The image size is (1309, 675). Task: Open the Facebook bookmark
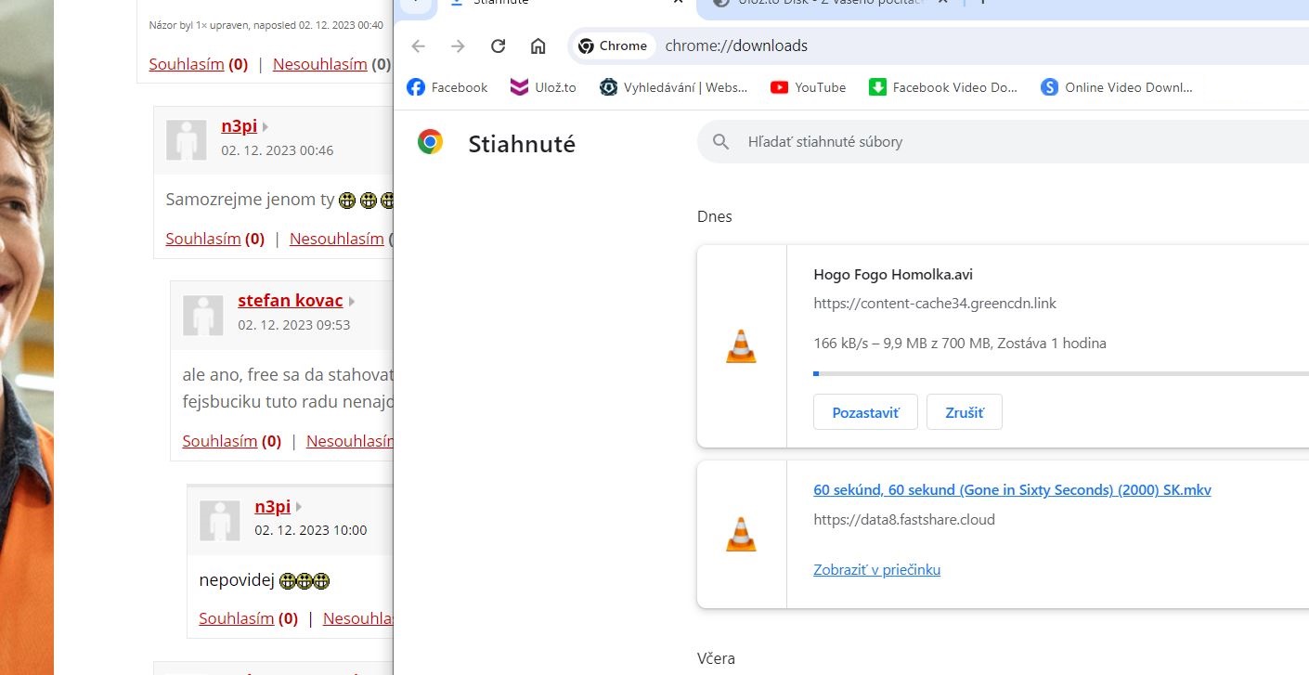tap(447, 87)
